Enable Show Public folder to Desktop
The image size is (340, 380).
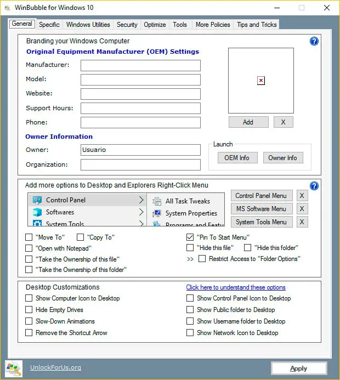tap(190, 309)
